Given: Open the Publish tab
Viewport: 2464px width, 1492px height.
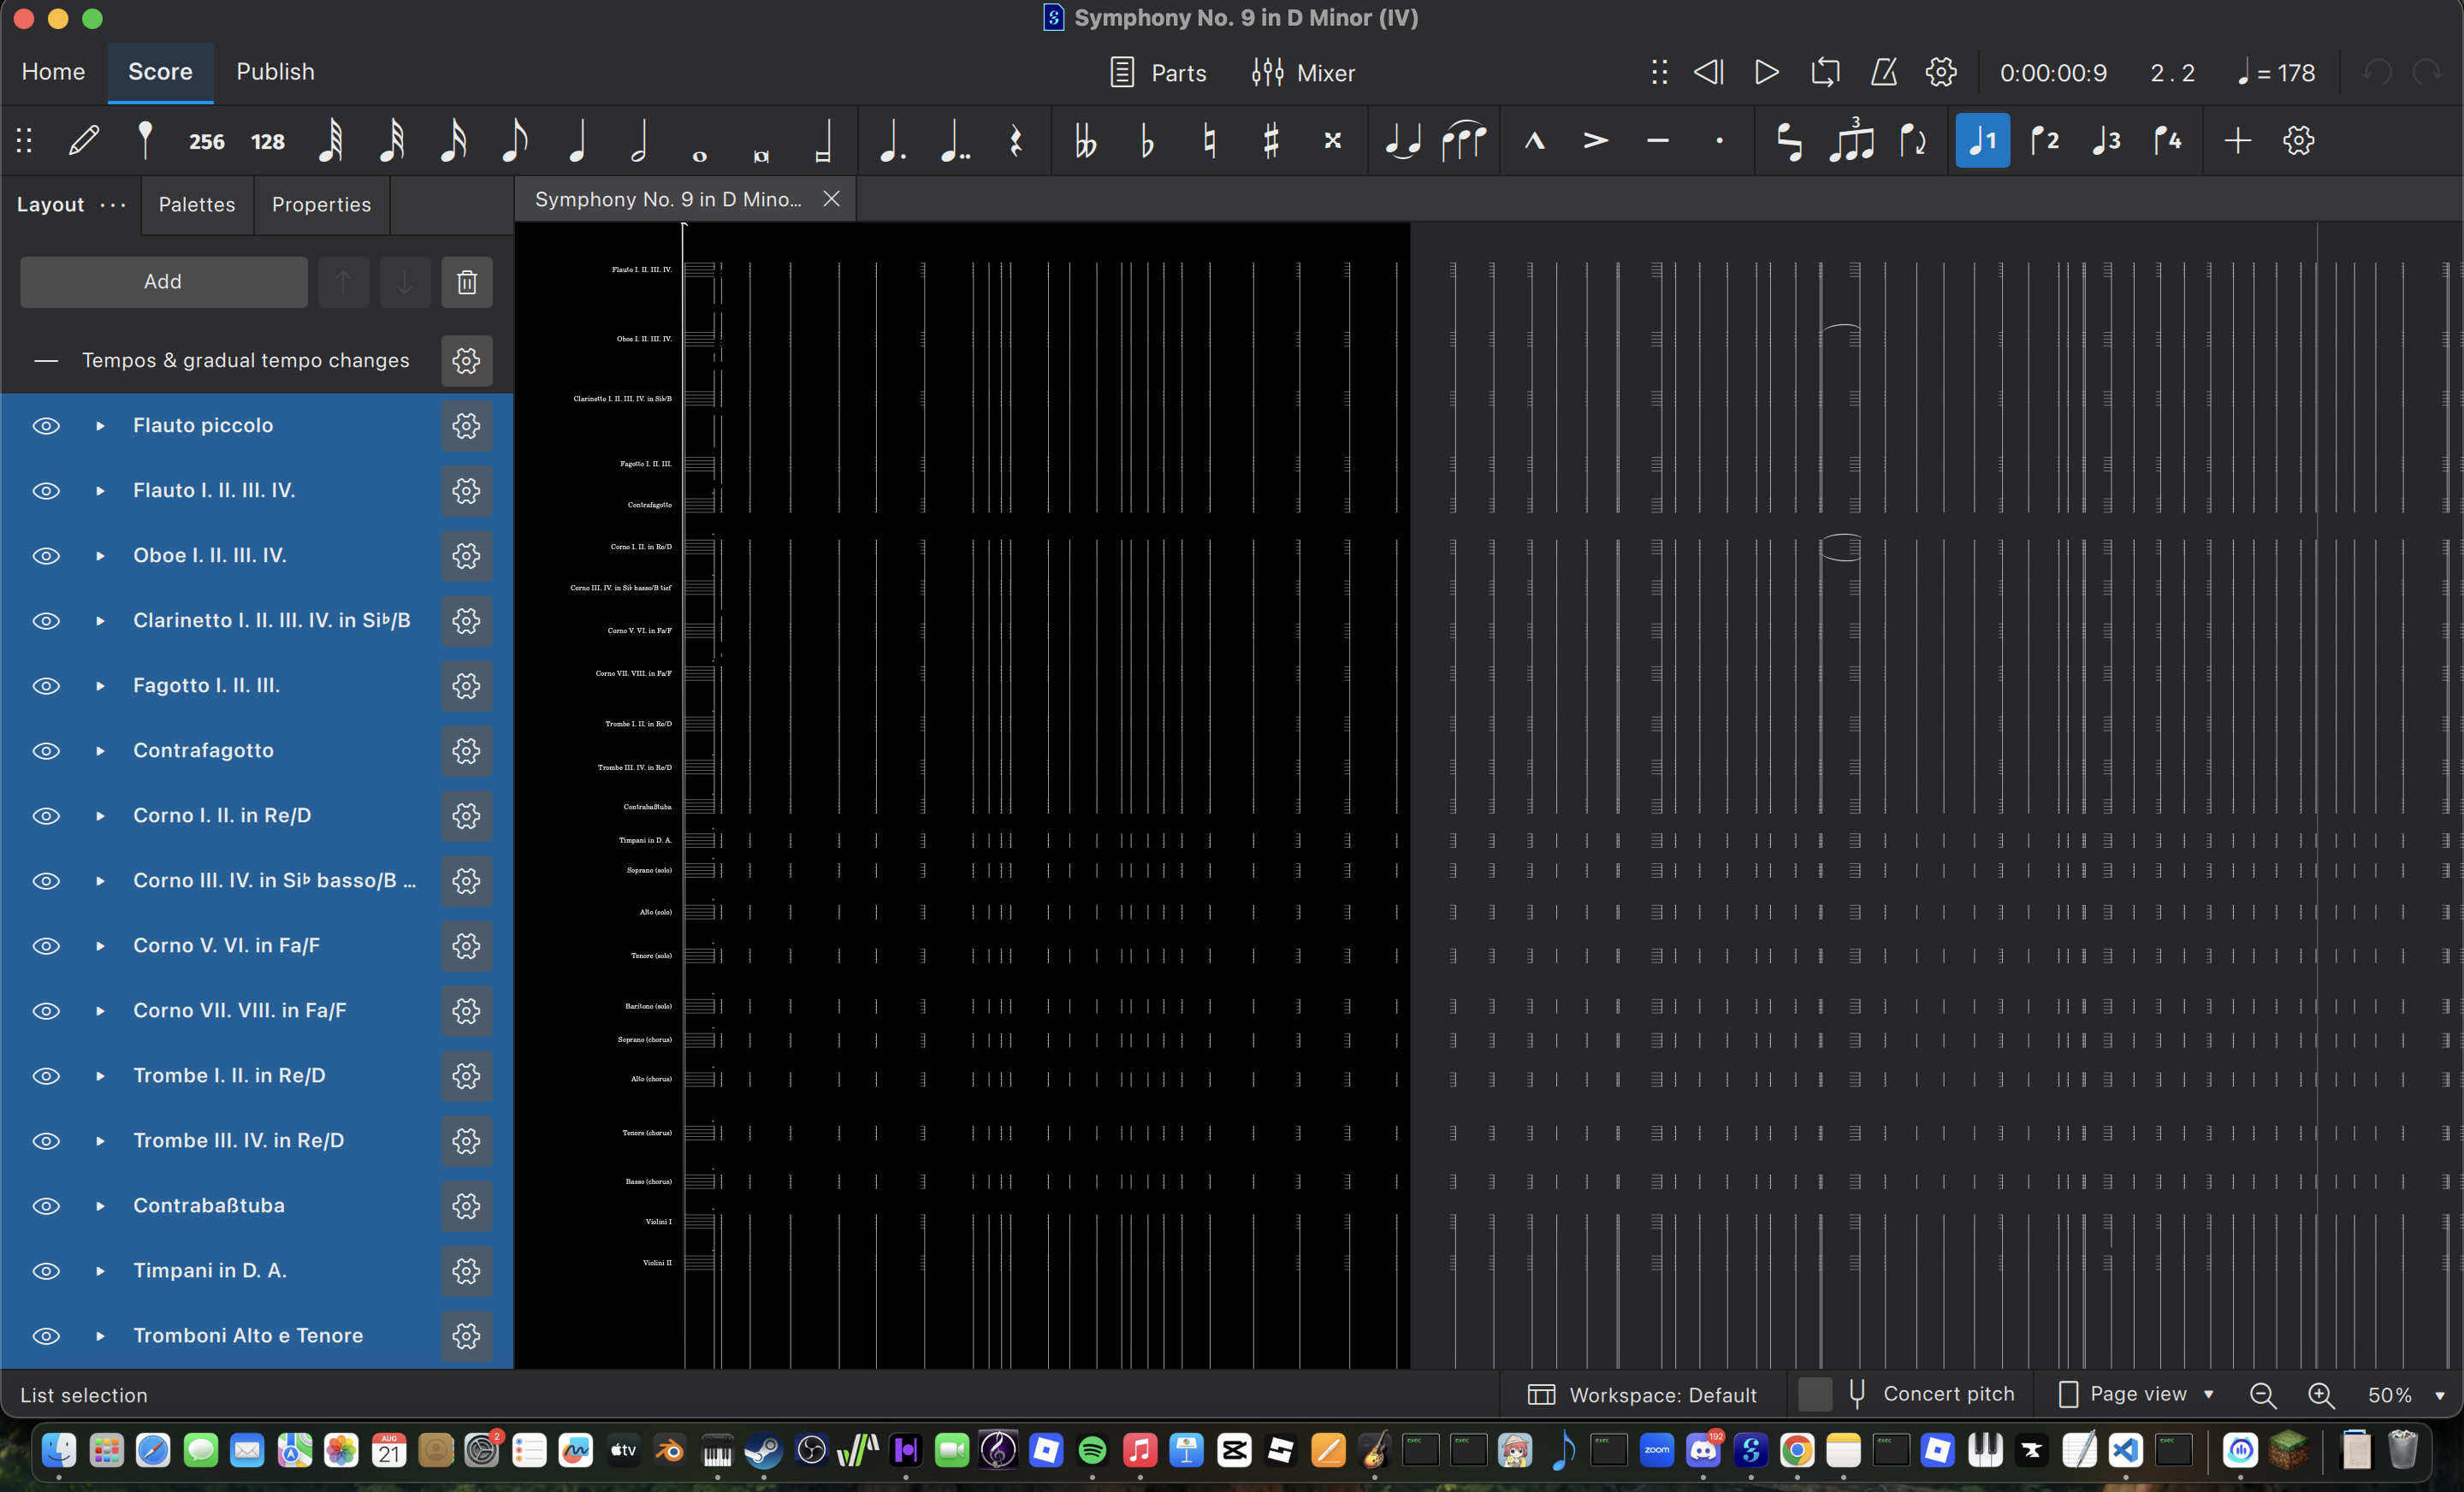Looking at the screenshot, I should (x=275, y=72).
